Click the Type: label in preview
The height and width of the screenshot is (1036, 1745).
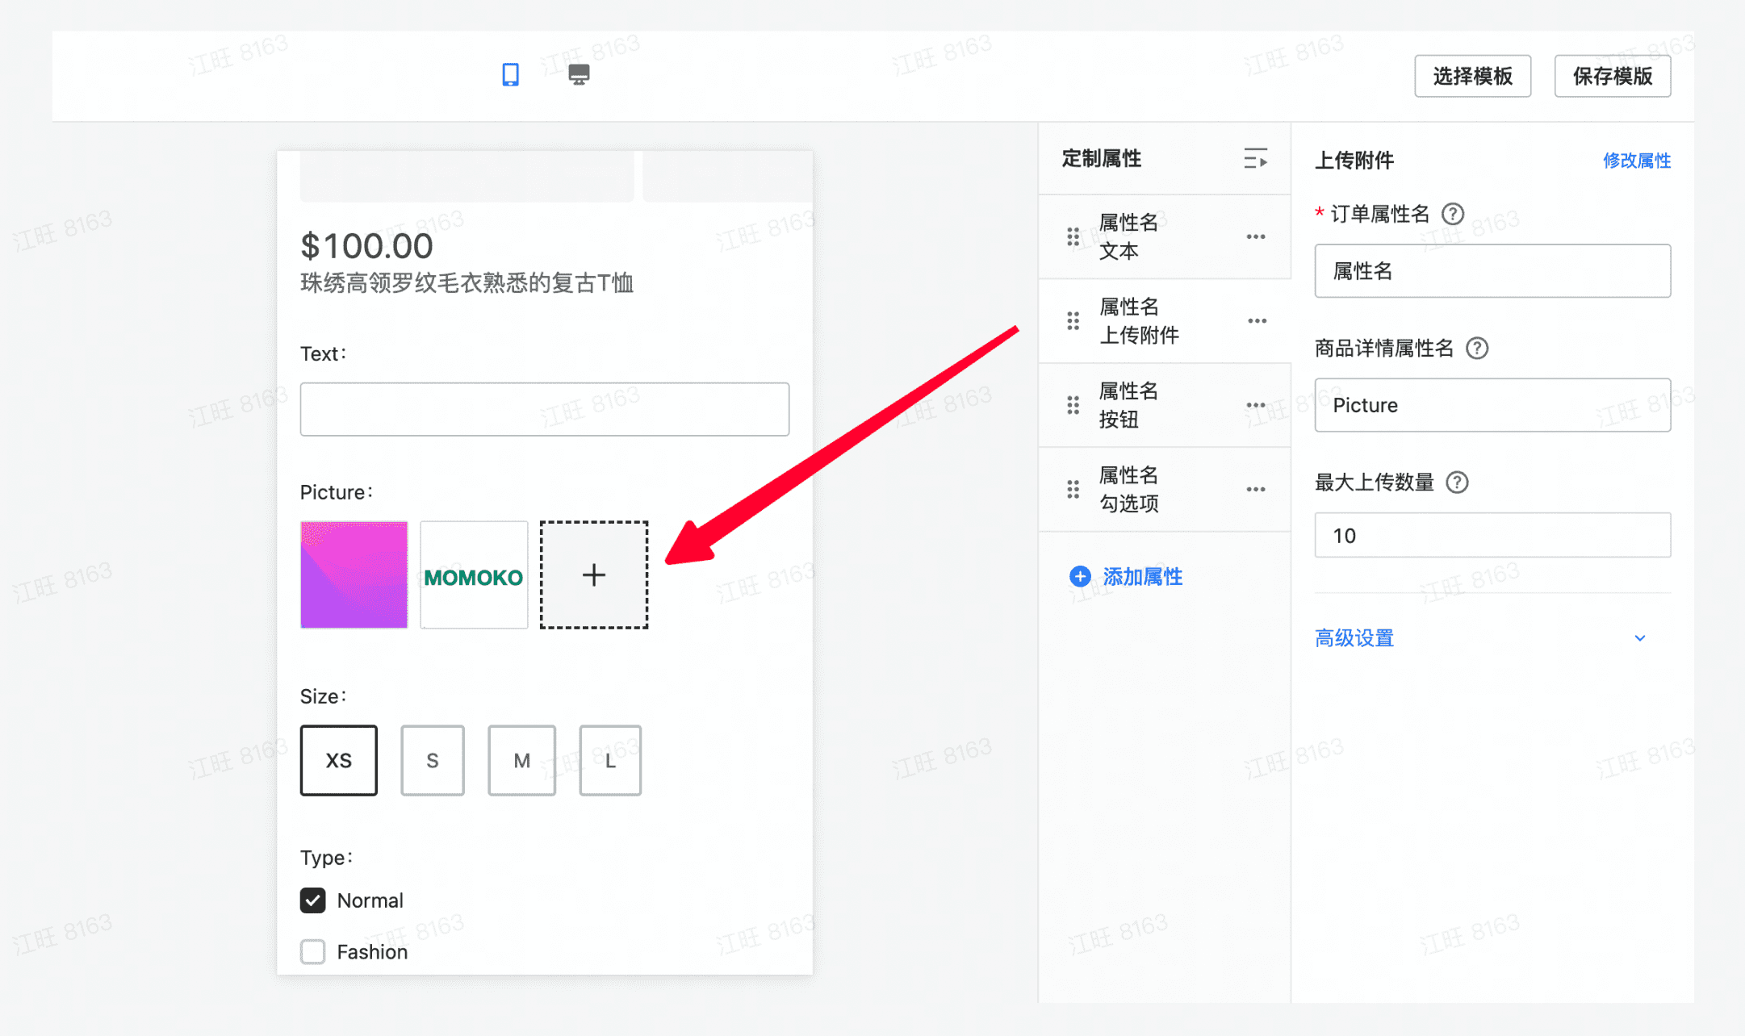pos(326,858)
